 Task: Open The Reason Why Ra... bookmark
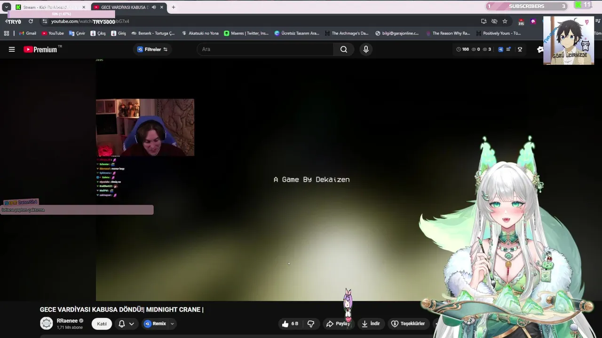(447, 33)
